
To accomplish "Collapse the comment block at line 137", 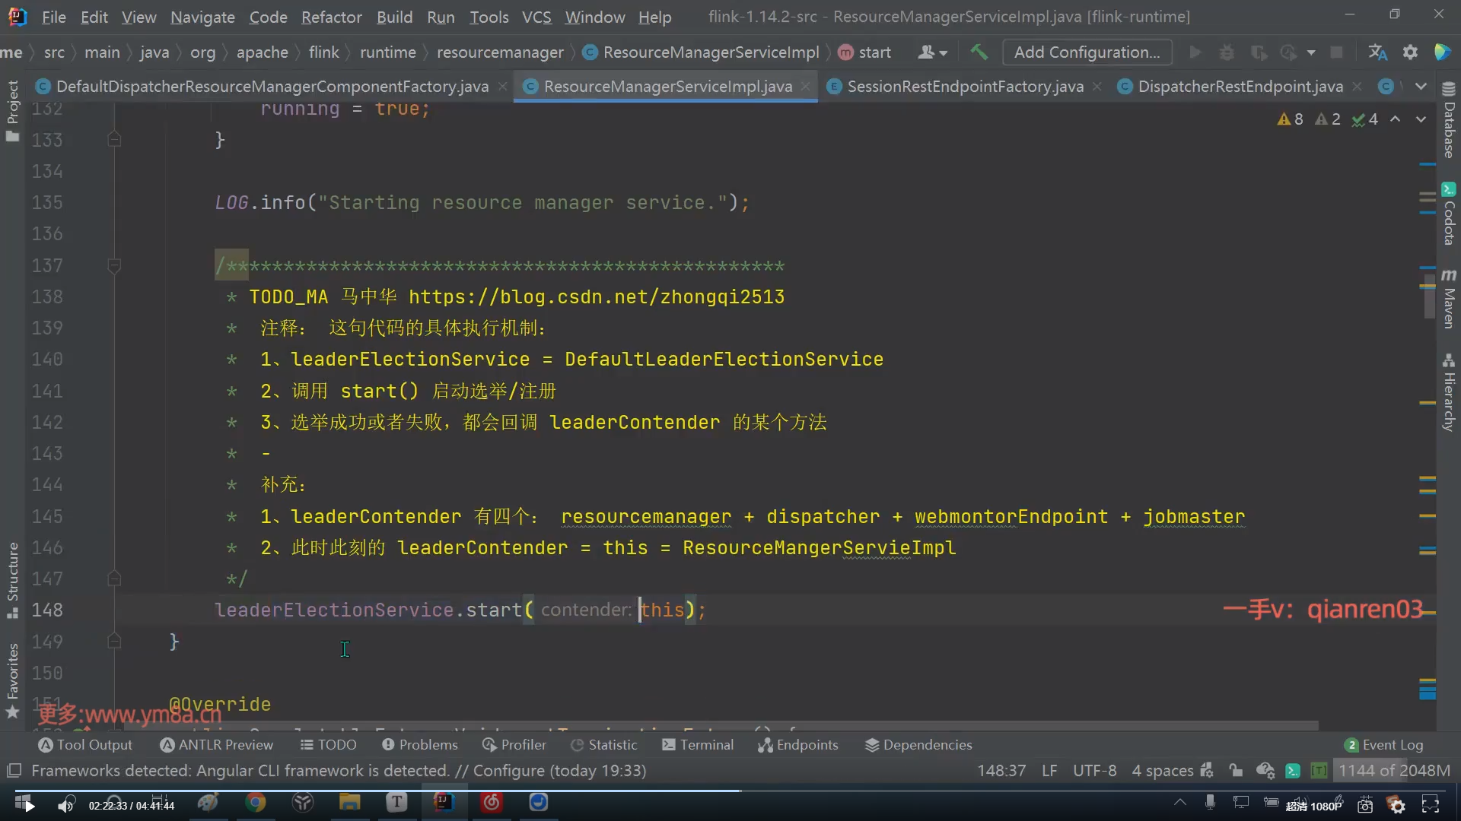I will click(114, 265).
